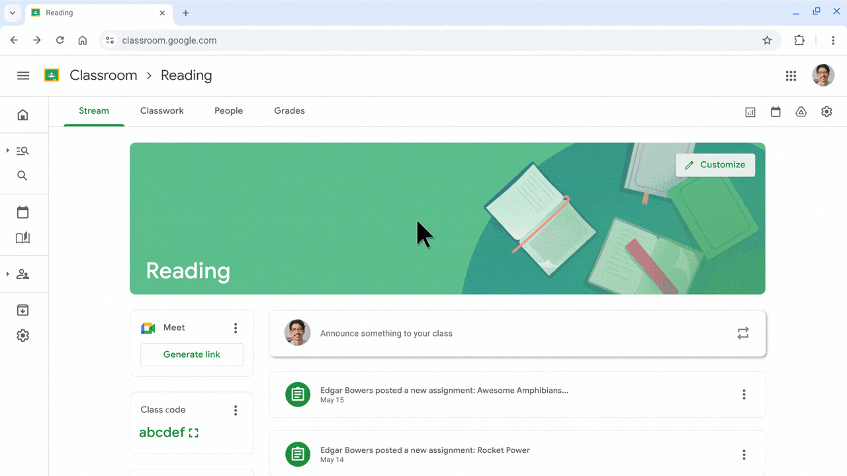Open options for Rocket Power post

tap(744, 455)
